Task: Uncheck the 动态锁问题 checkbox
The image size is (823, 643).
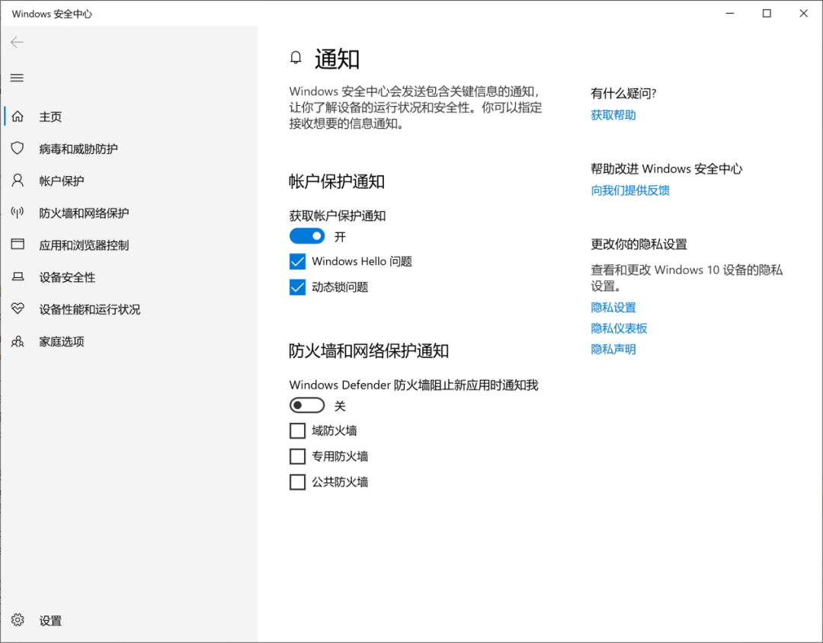Action: [298, 287]
